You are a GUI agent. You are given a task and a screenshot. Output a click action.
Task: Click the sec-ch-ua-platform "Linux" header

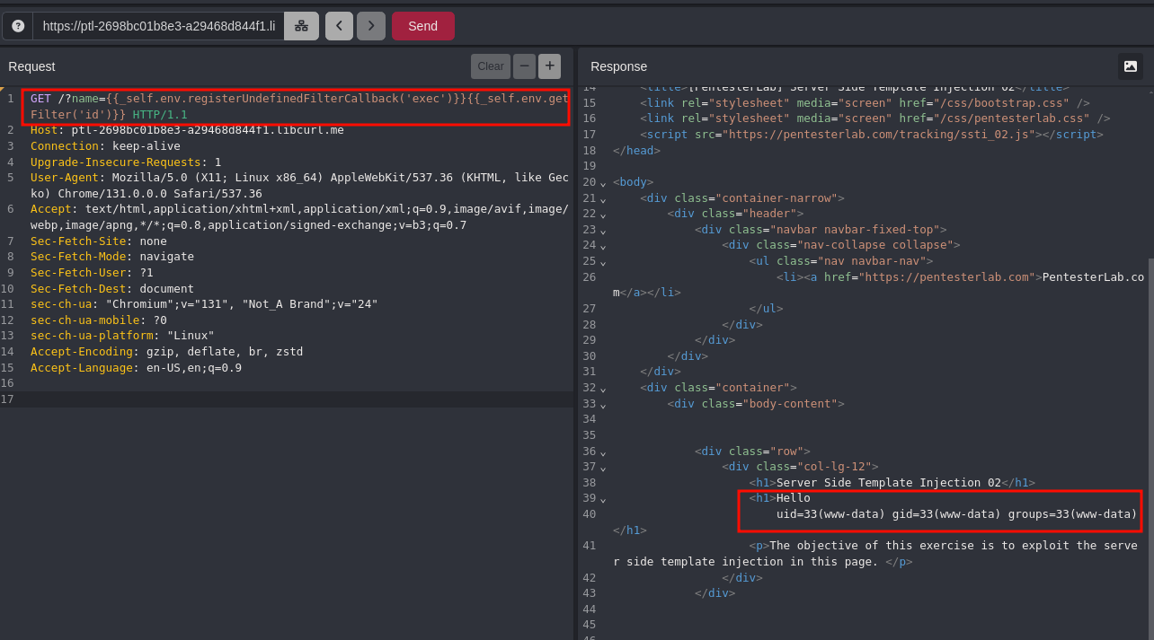tap(122, 336)
